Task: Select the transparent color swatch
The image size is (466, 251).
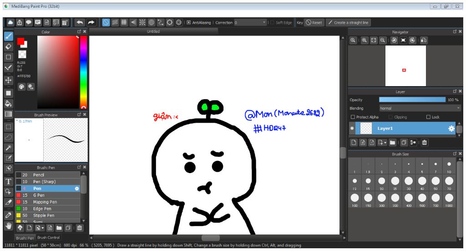Action: pyautogui.click(x=22, y=54)
